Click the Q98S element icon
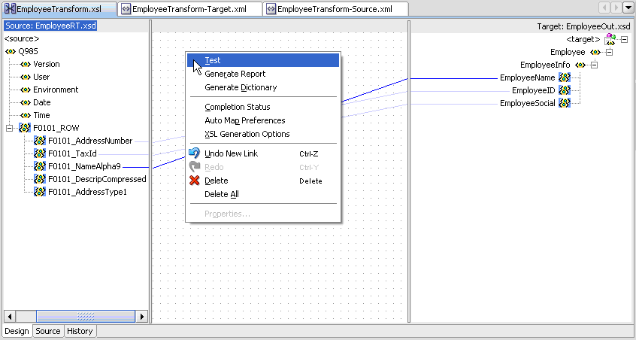The width and height of the screenshot is (636, 340). pos(10,52)
